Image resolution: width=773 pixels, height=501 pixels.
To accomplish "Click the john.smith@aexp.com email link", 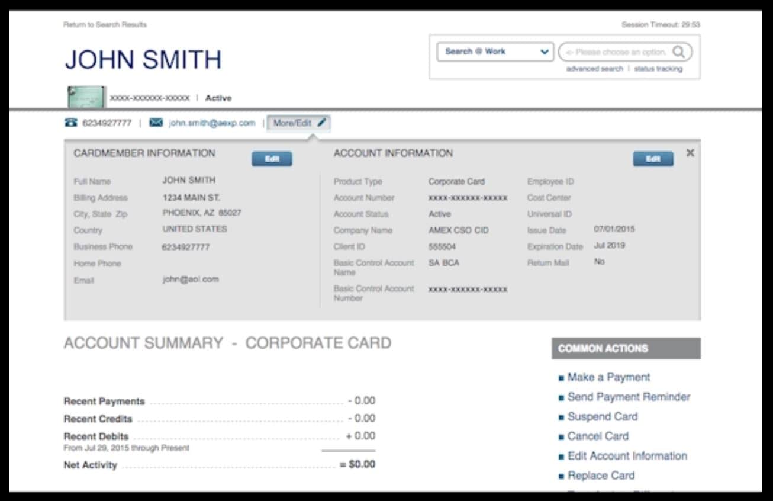I will [x=212, y=123].
